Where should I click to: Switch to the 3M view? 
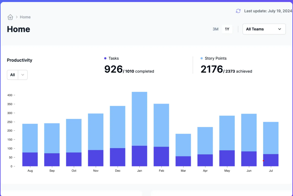coord(216,29)
